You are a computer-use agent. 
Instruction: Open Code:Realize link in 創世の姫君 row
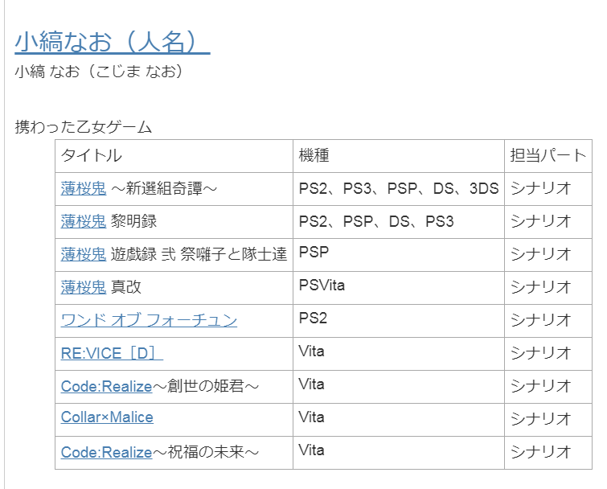click(x=106, y=386)
